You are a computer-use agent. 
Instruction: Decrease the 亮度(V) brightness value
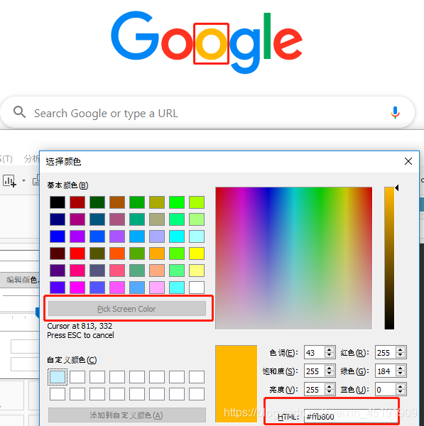pyautogui.click(x=329, y=393)
